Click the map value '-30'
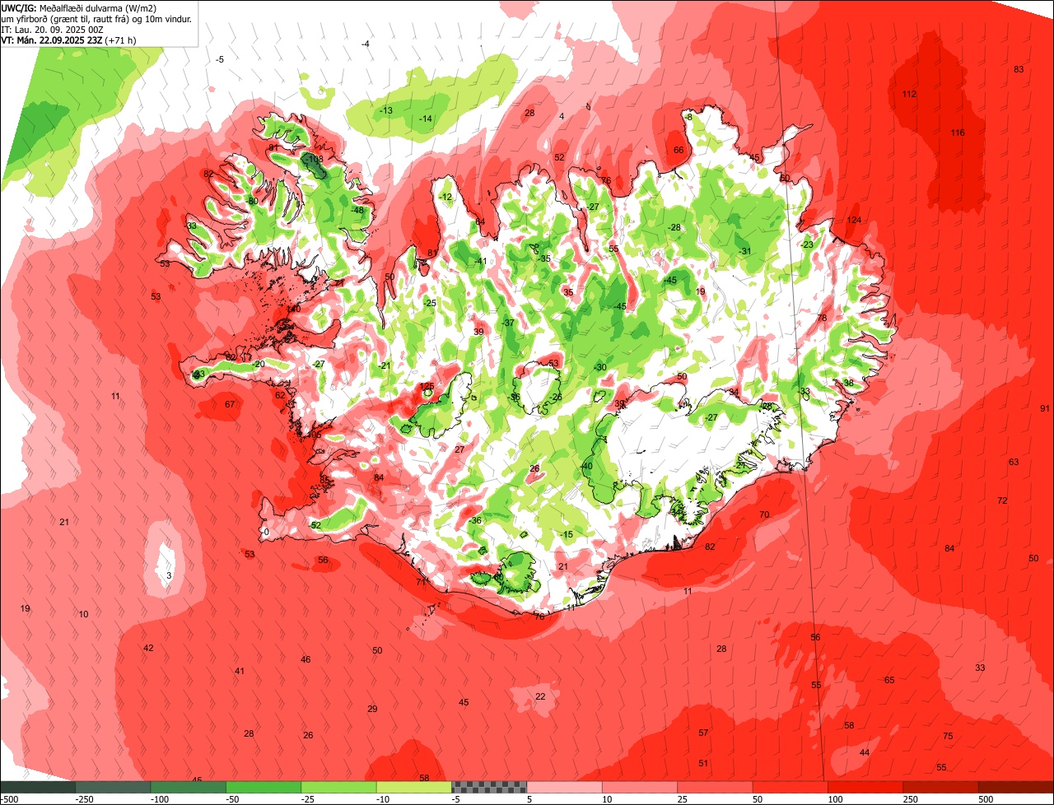The image size is (1054, 805). [x=600, y=367]
